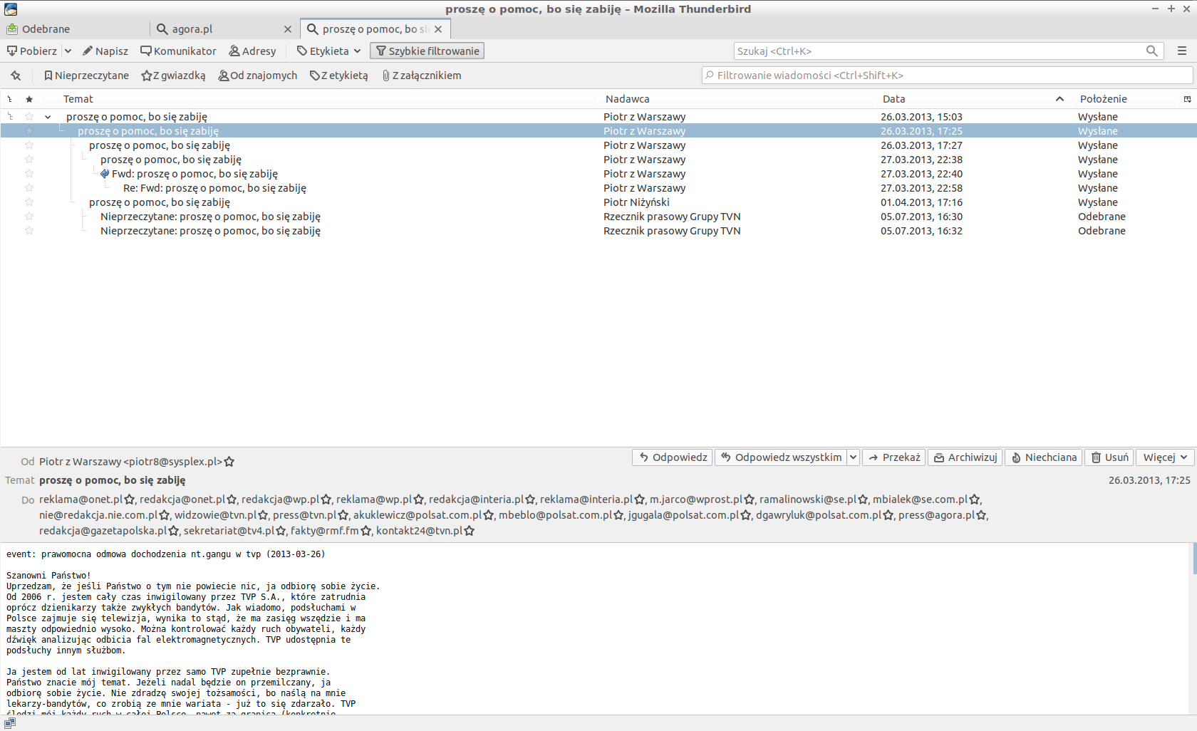The image size is (1197, 731).
Task: Sort by the star column header
Action: (29, 99)
